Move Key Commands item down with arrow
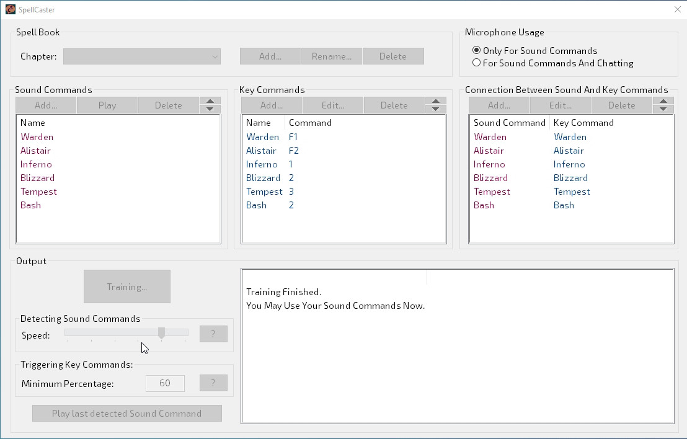This screenshot has height=439, width=687. tap(436, 109)
